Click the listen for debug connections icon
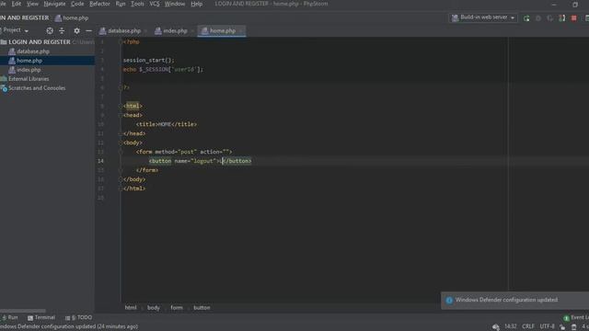Viewport: 589px width, 331px height. click(x=562, y=18)
